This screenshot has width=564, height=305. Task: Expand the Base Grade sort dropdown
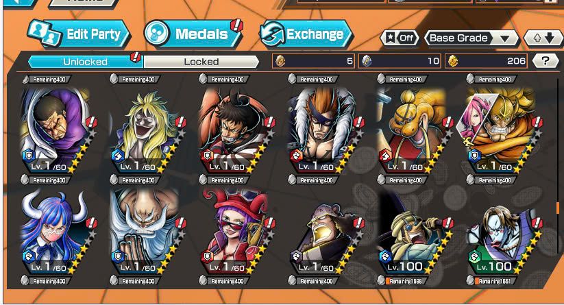tap(472, 38)
